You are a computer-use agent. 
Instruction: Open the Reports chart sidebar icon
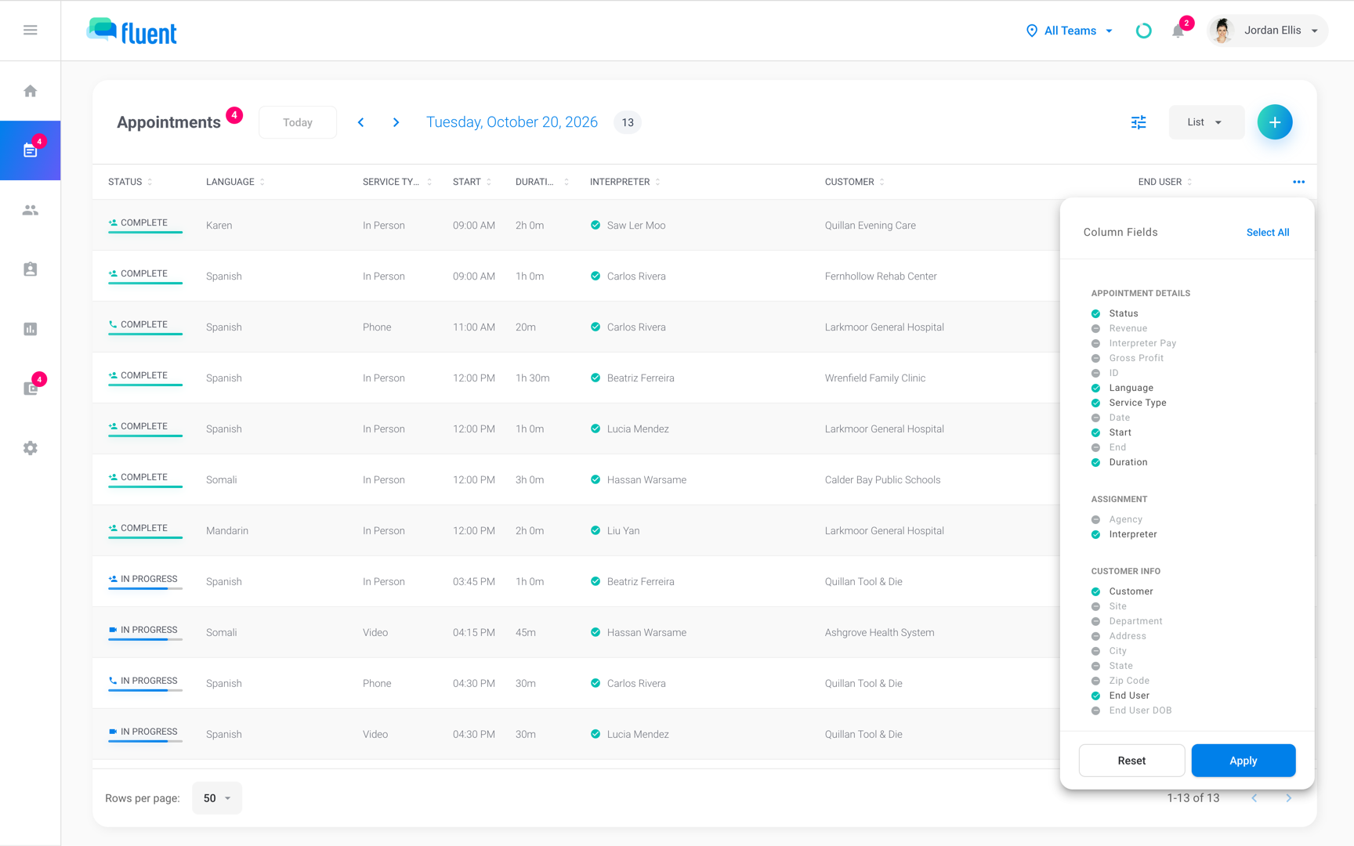(x=31, y=329)
